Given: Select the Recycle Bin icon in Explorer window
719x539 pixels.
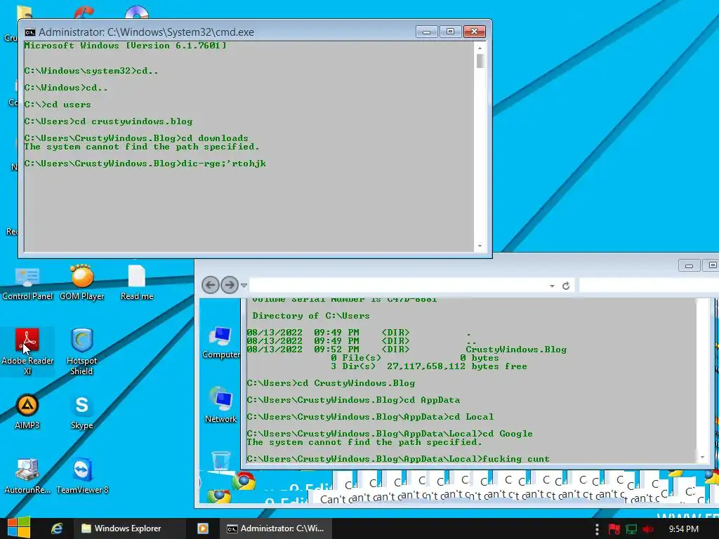Looking at the screenshot, I should click(x=220, y=460).
